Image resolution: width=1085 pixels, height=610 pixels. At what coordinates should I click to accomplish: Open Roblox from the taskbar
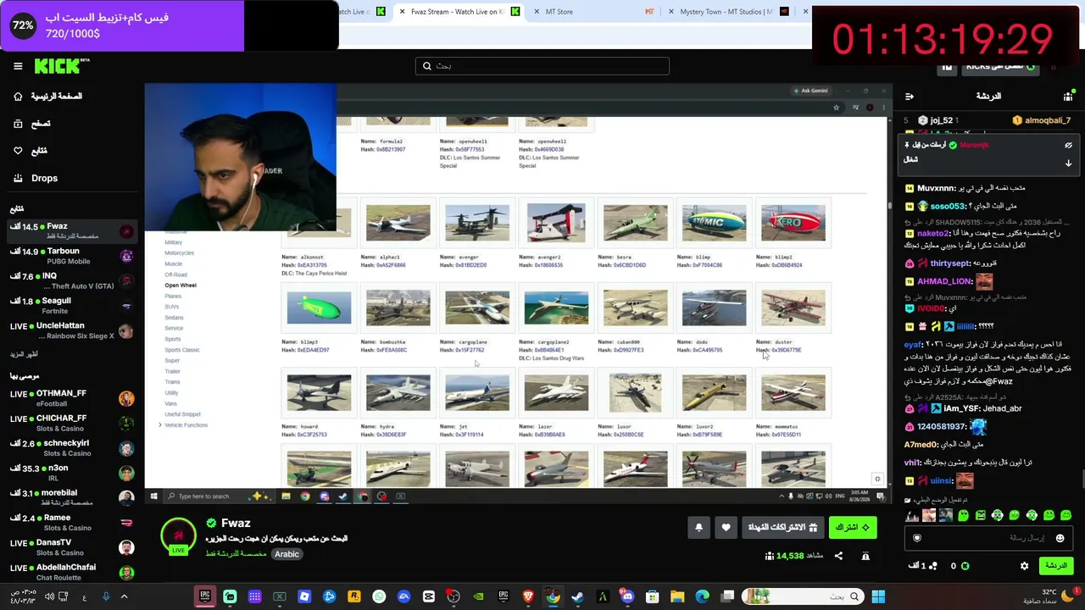tap(304, 596)
